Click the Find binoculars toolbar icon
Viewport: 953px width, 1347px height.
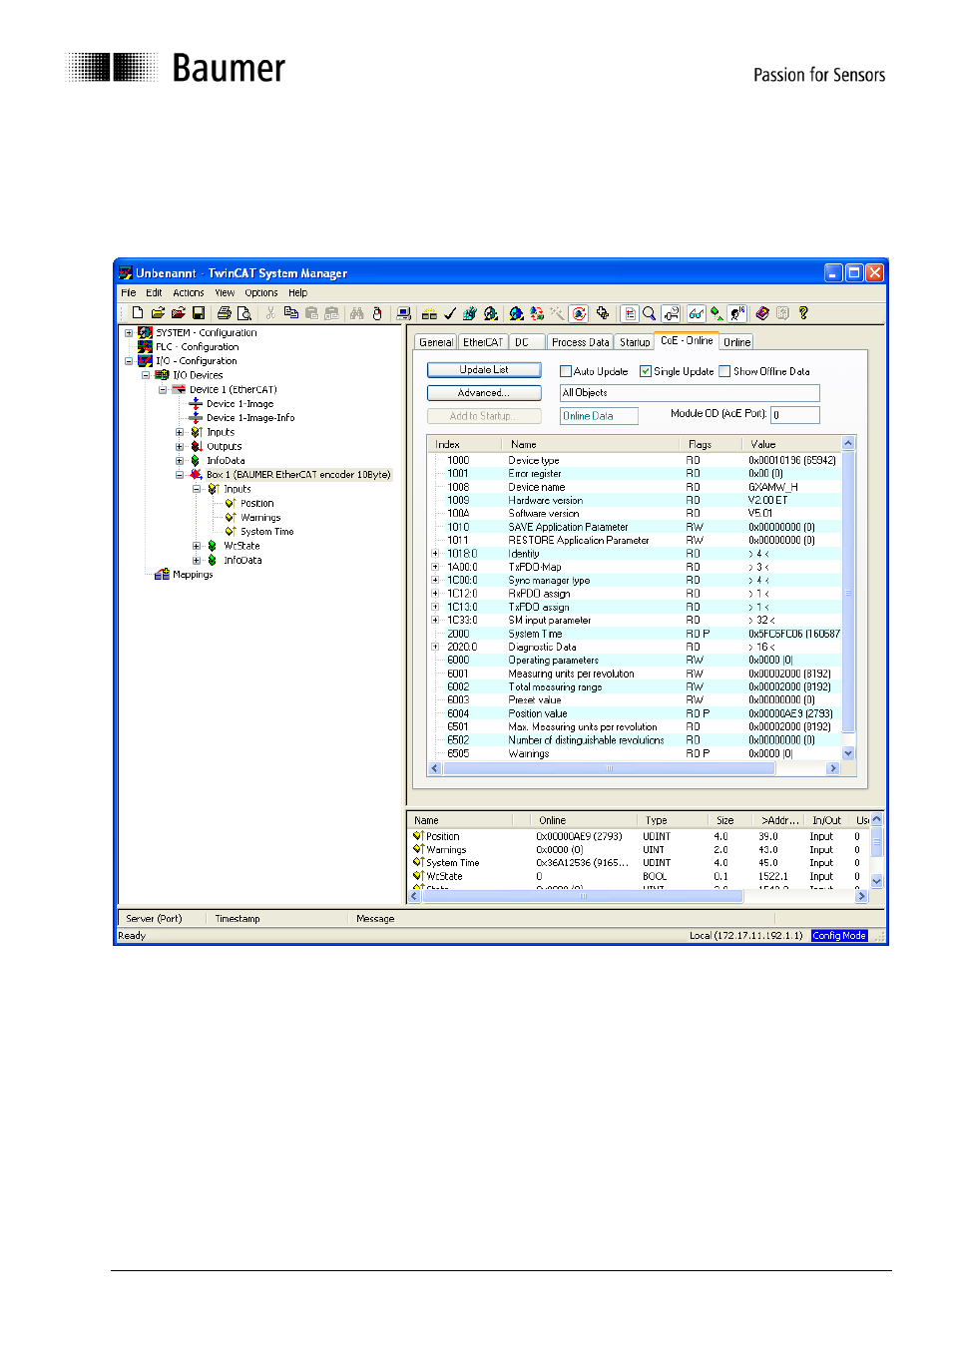point(356,313)
